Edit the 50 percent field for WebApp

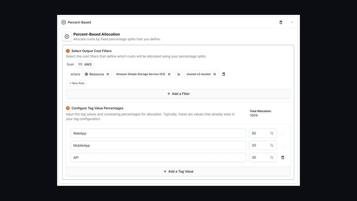[263, 133]
